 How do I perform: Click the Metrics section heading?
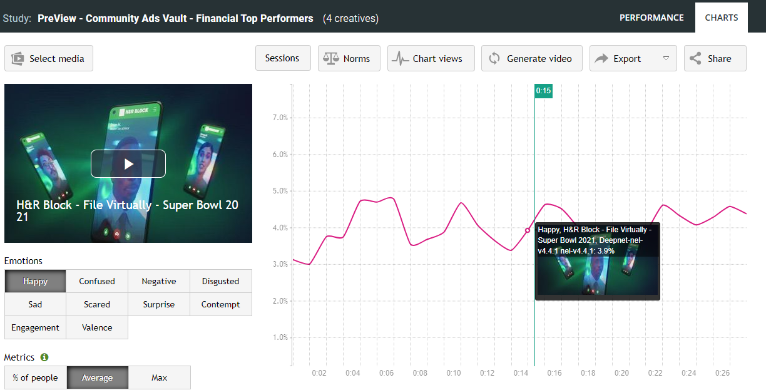pyautogui.click(x=19, y=357)
